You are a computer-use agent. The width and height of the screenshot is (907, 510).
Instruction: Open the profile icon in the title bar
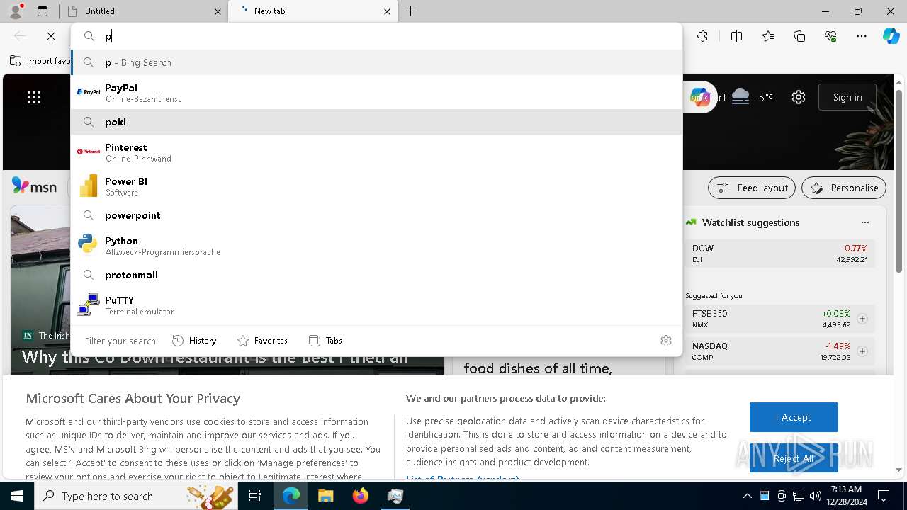coord(16,11)
